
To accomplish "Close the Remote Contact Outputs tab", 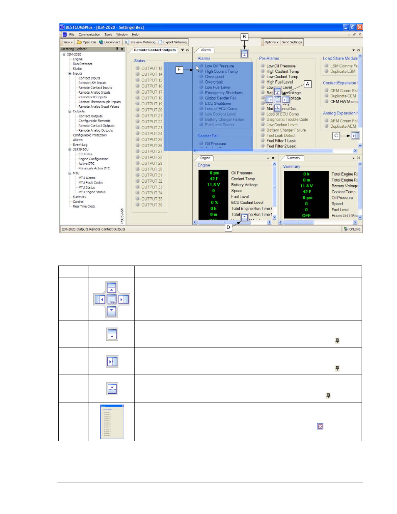I will click(x=187, y=50).
